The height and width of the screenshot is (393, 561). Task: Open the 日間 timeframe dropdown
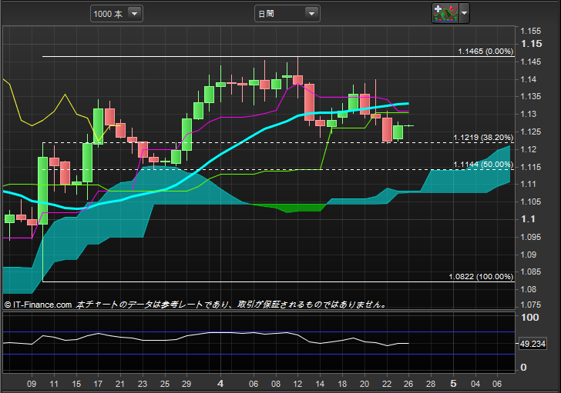[287, 14]
